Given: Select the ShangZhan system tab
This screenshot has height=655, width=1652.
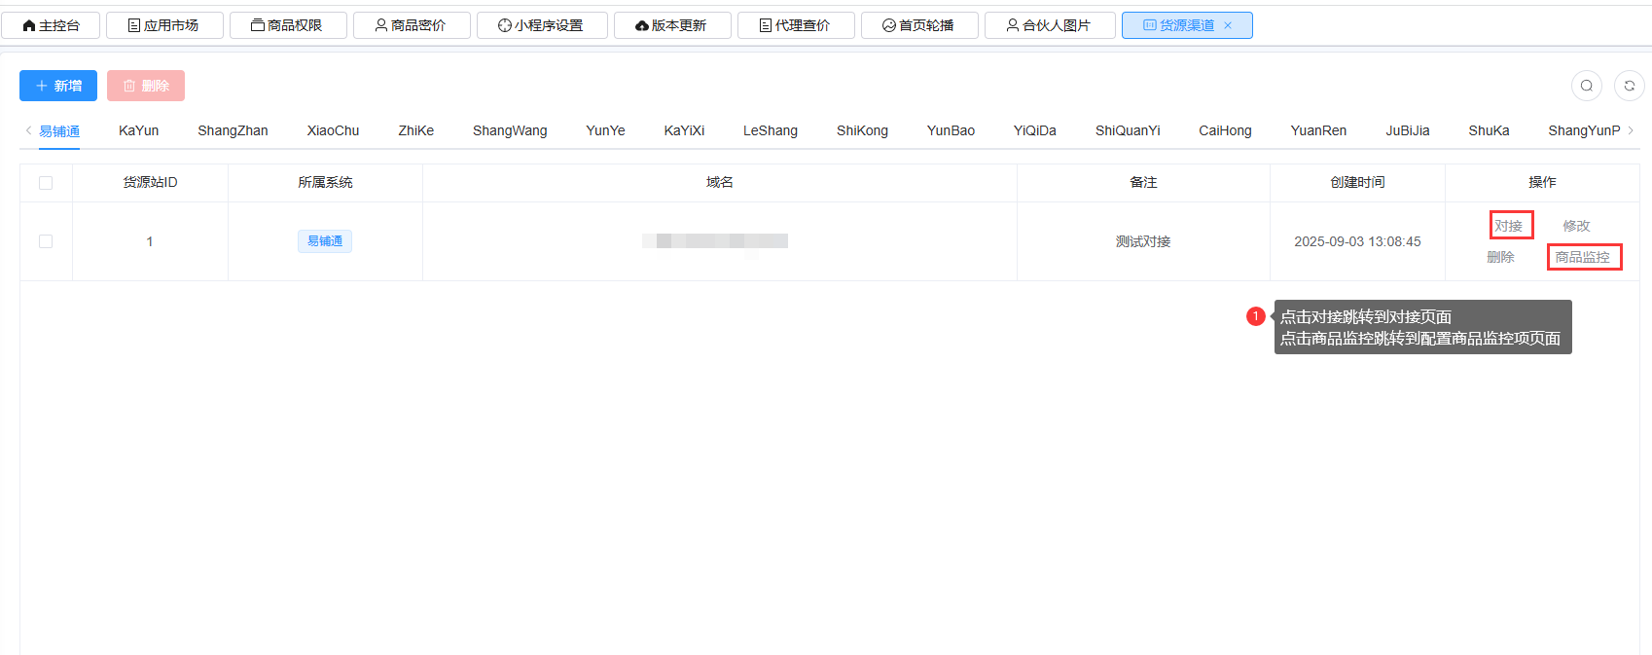Looking at the screenshot, I should click(233, 130).
